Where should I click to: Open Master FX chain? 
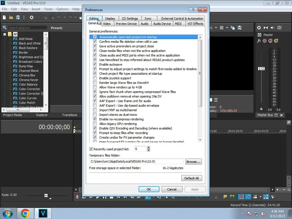pyautogui.click(x=259, y=41)
